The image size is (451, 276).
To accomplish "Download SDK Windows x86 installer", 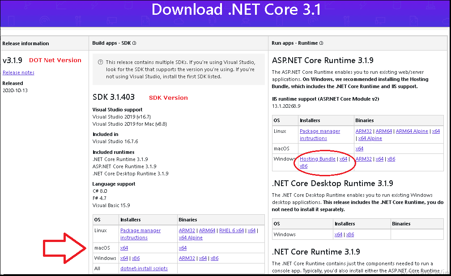I will coord(136,258).
